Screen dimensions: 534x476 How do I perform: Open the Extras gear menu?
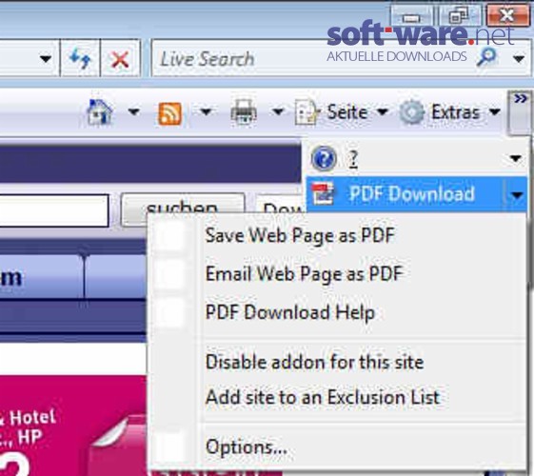click(x=449, y=111)
